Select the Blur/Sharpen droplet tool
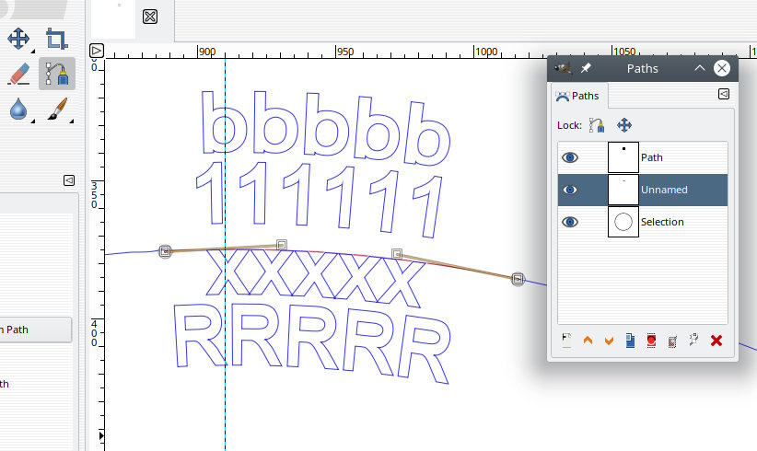This screenshot has height=451, width=757. pyautogui.click(x=18, y=110)
